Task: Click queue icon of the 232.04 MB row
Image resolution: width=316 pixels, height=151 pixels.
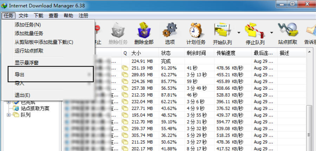Action: (x=125, y=101)
